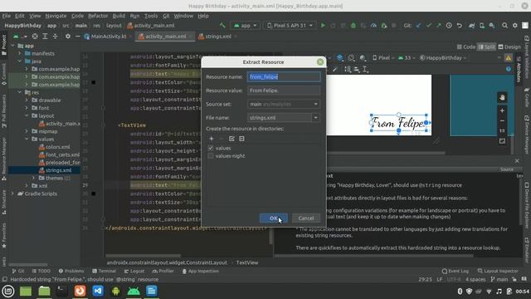The height and width of the screenshot is (299, 531).
Task: Click Git push arrow icon
Action: coord(439,26)
